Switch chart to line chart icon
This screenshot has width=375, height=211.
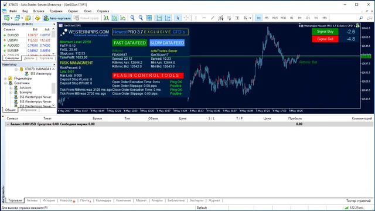123,18
